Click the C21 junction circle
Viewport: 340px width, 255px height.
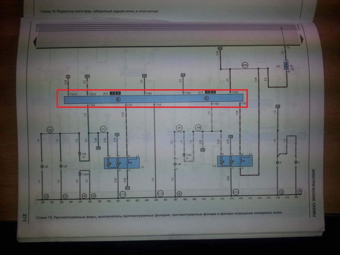pos(103,129)
